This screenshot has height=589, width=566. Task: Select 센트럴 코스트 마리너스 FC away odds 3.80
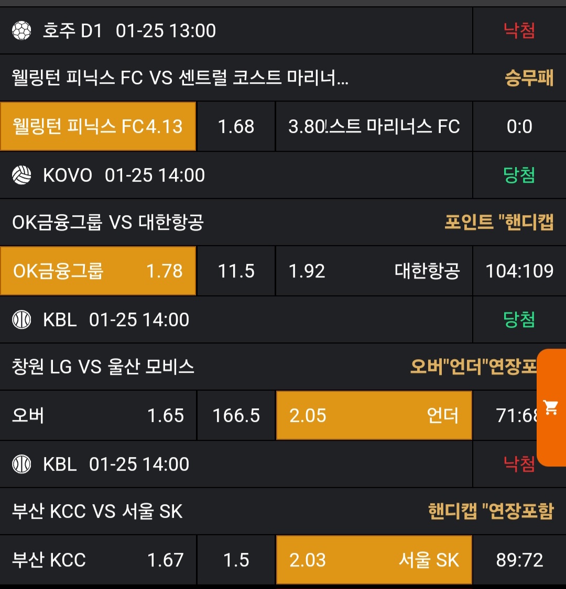coord(374,127)
